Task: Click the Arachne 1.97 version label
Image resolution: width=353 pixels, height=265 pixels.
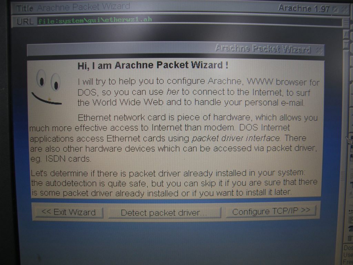Action: (x=304, y=8)
